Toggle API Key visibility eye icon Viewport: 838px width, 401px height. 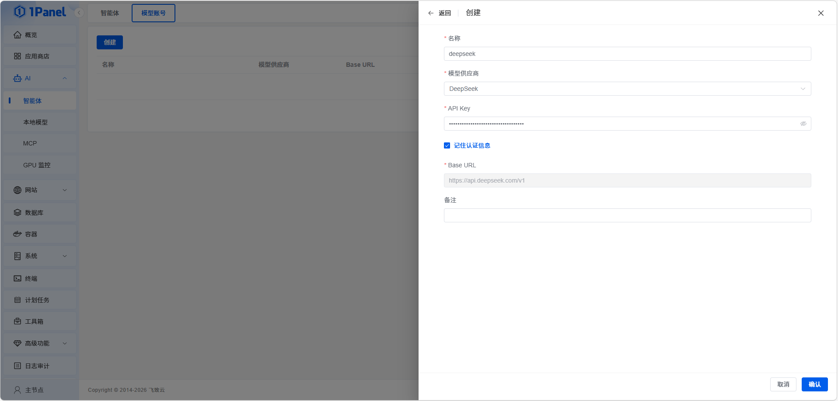pos(803,124)
